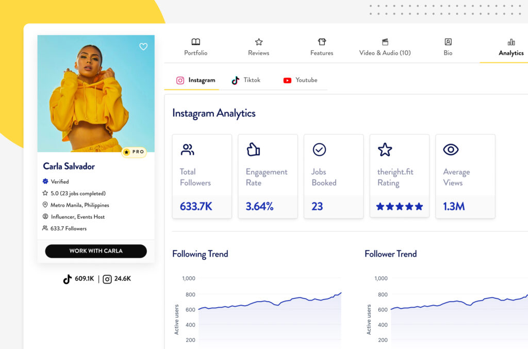This screenshot has height=349, width=528.
Task: Switch to Youtube analytics sub-tab
Action: pyautogui.click(x=301, y=80)
